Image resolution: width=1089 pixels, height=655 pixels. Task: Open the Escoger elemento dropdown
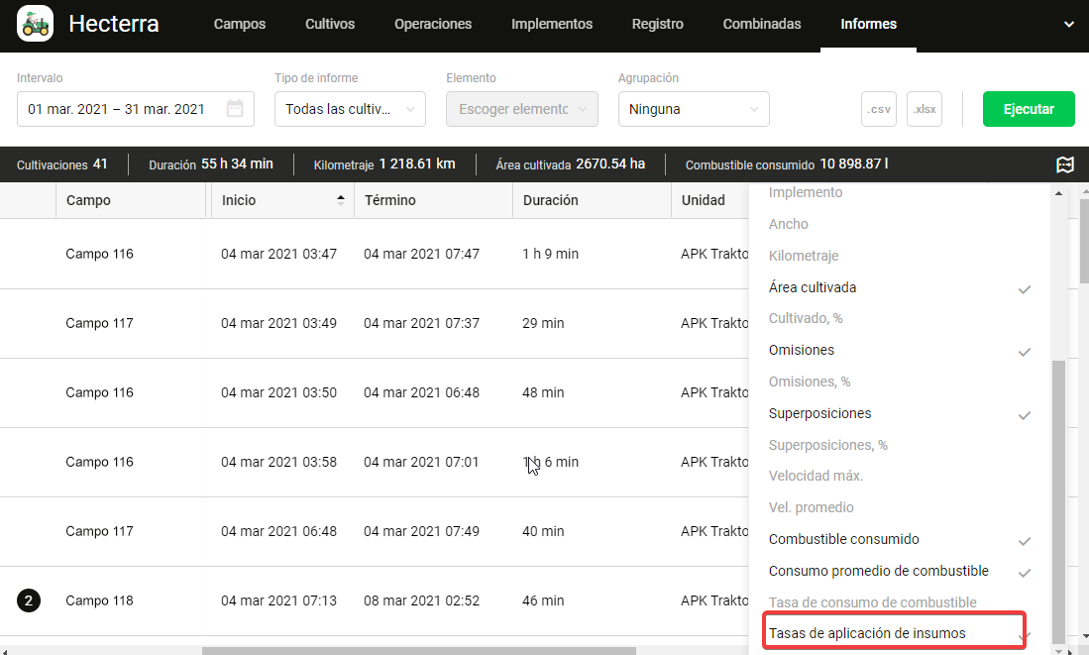coord(522,109)
